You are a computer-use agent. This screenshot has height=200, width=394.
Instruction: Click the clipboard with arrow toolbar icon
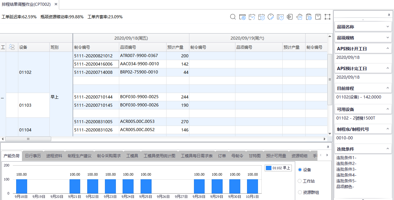(309, 17)
